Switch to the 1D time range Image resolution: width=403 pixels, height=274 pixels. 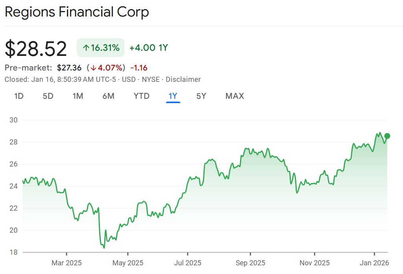[19, 96]
